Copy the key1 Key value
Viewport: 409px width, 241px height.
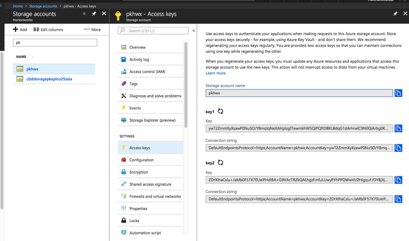[x=398, y=128]
